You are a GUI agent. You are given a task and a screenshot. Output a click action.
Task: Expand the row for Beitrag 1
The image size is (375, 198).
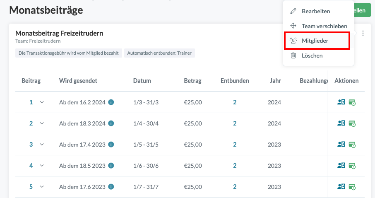tap(41, 102)
